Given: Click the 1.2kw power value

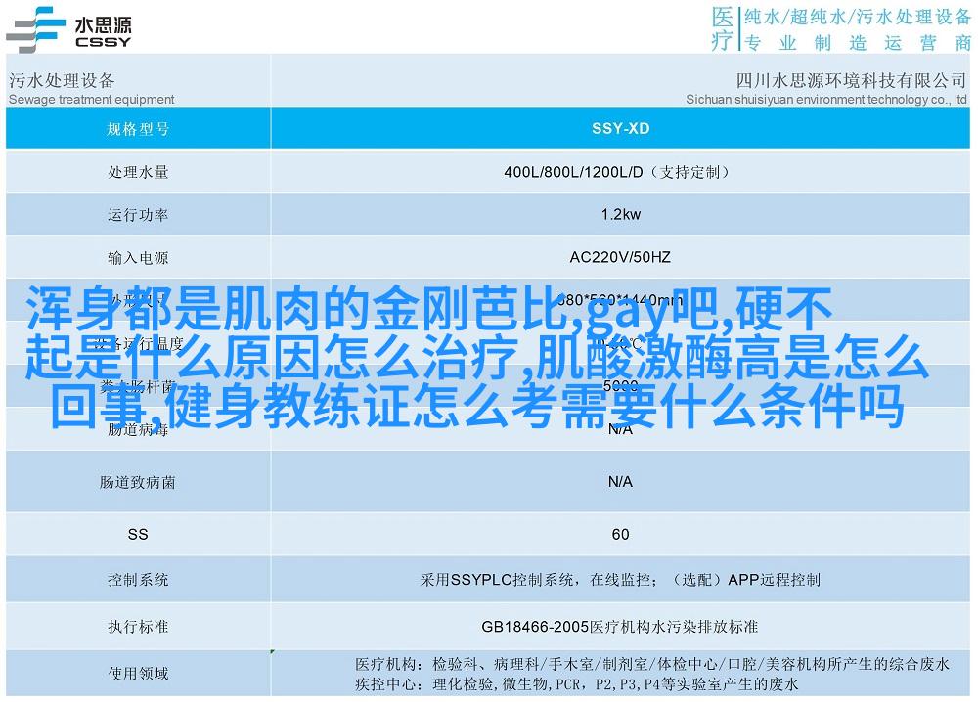Looking at the screenshot, I should [620, 215].
